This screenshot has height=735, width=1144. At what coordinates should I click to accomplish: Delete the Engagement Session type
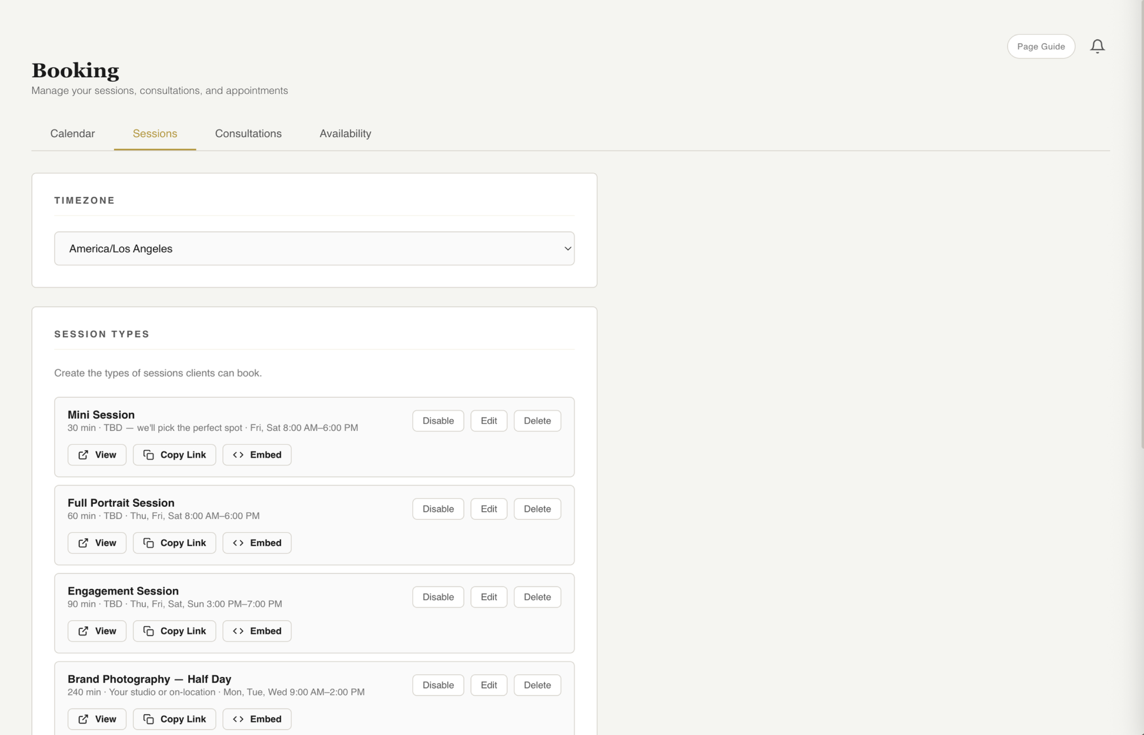tap(537, 597)
